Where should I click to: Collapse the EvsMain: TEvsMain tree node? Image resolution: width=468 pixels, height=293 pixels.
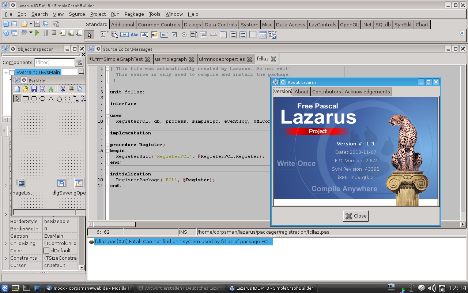[6, 73]
